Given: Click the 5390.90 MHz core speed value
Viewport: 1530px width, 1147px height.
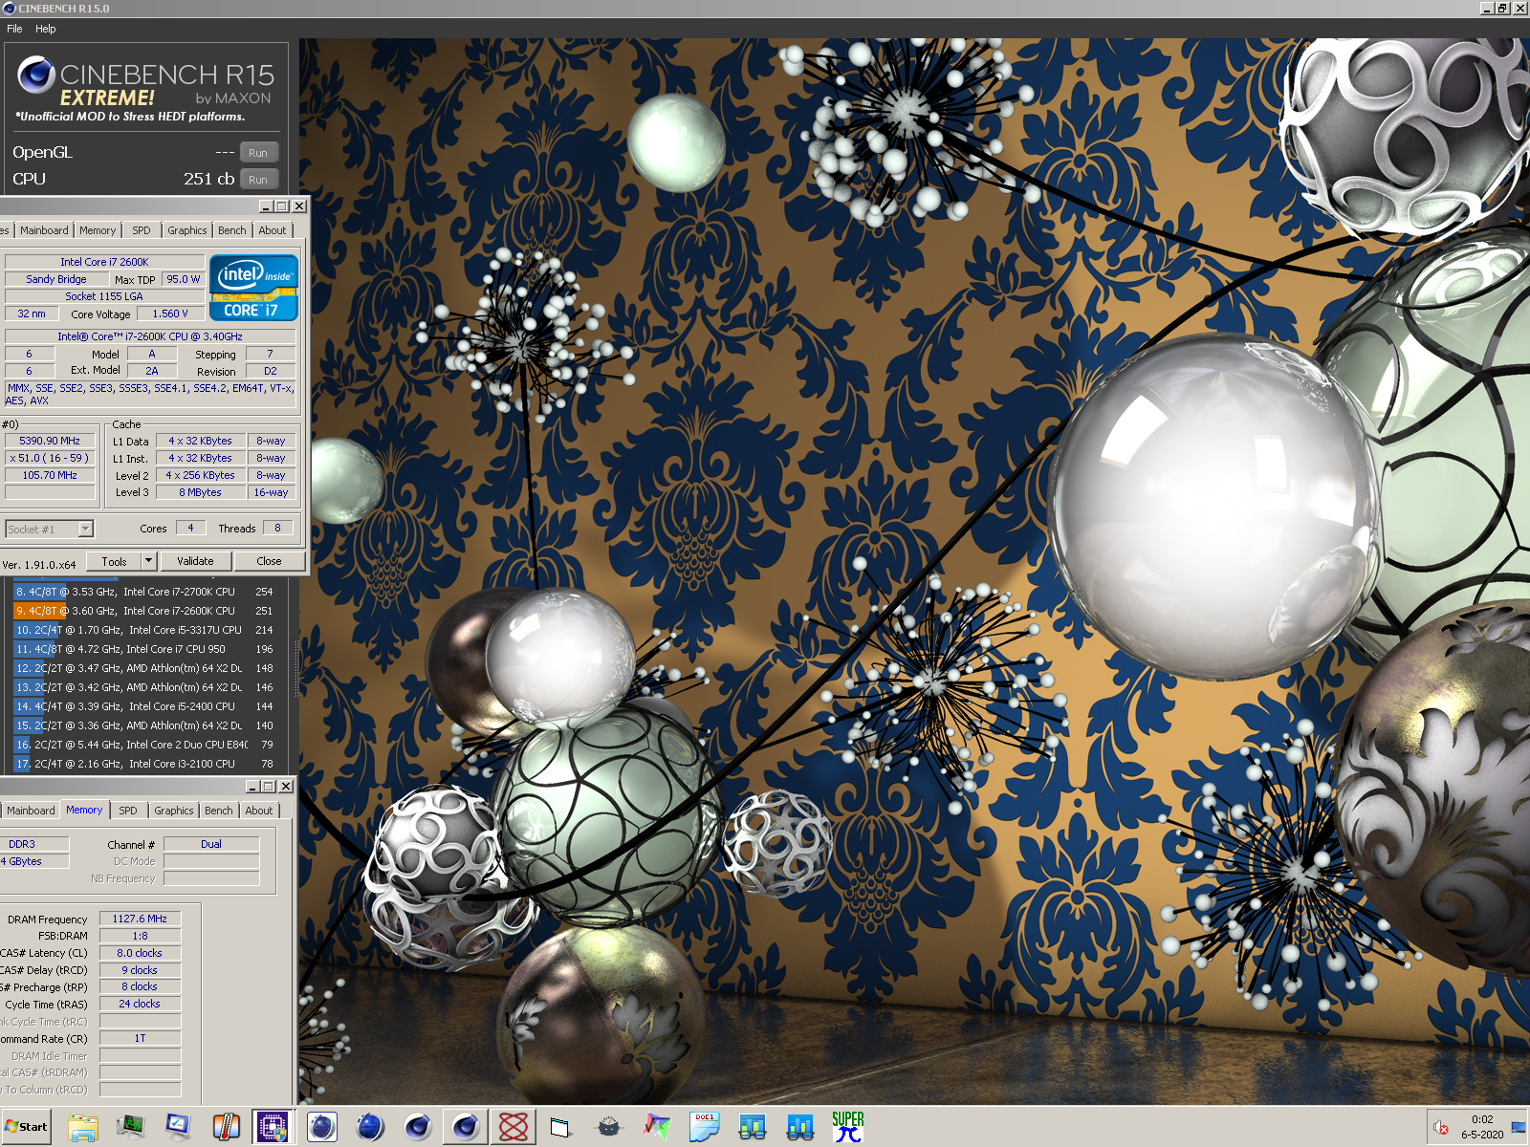Looking at the screenshot, I should point(50,442).
